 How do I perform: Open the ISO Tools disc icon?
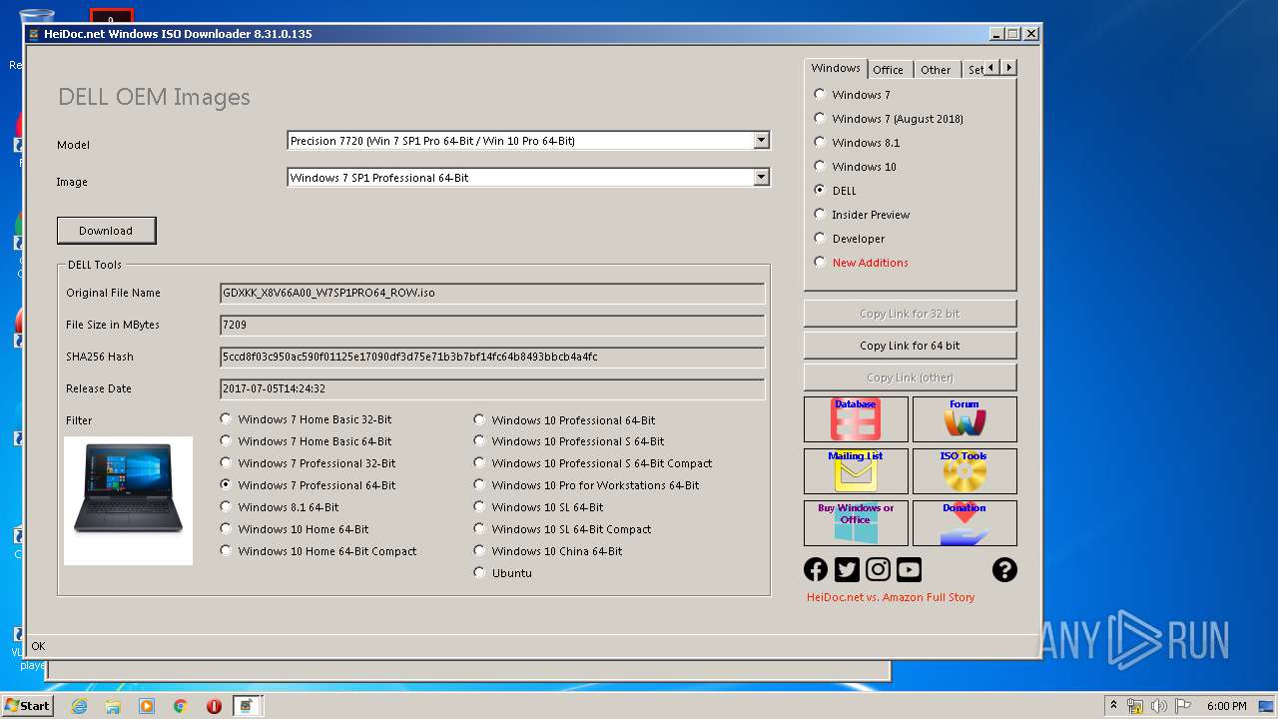tap(964, 471)
